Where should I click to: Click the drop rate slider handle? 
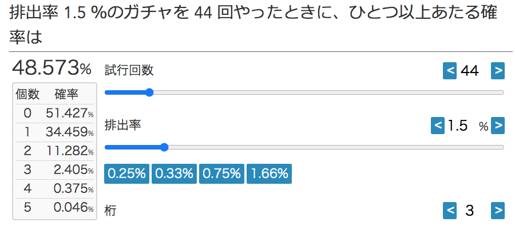point(164,147)
